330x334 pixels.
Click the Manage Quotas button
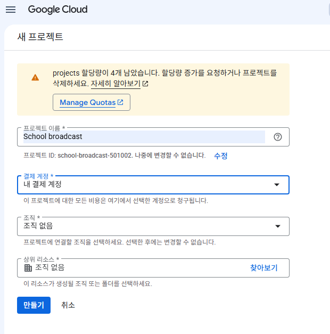[92, 102]
